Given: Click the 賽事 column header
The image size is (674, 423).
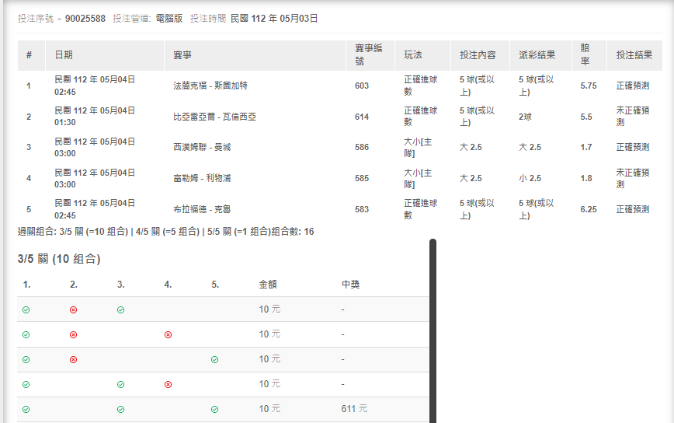Looking at the screenshot, I should [182, 55].
